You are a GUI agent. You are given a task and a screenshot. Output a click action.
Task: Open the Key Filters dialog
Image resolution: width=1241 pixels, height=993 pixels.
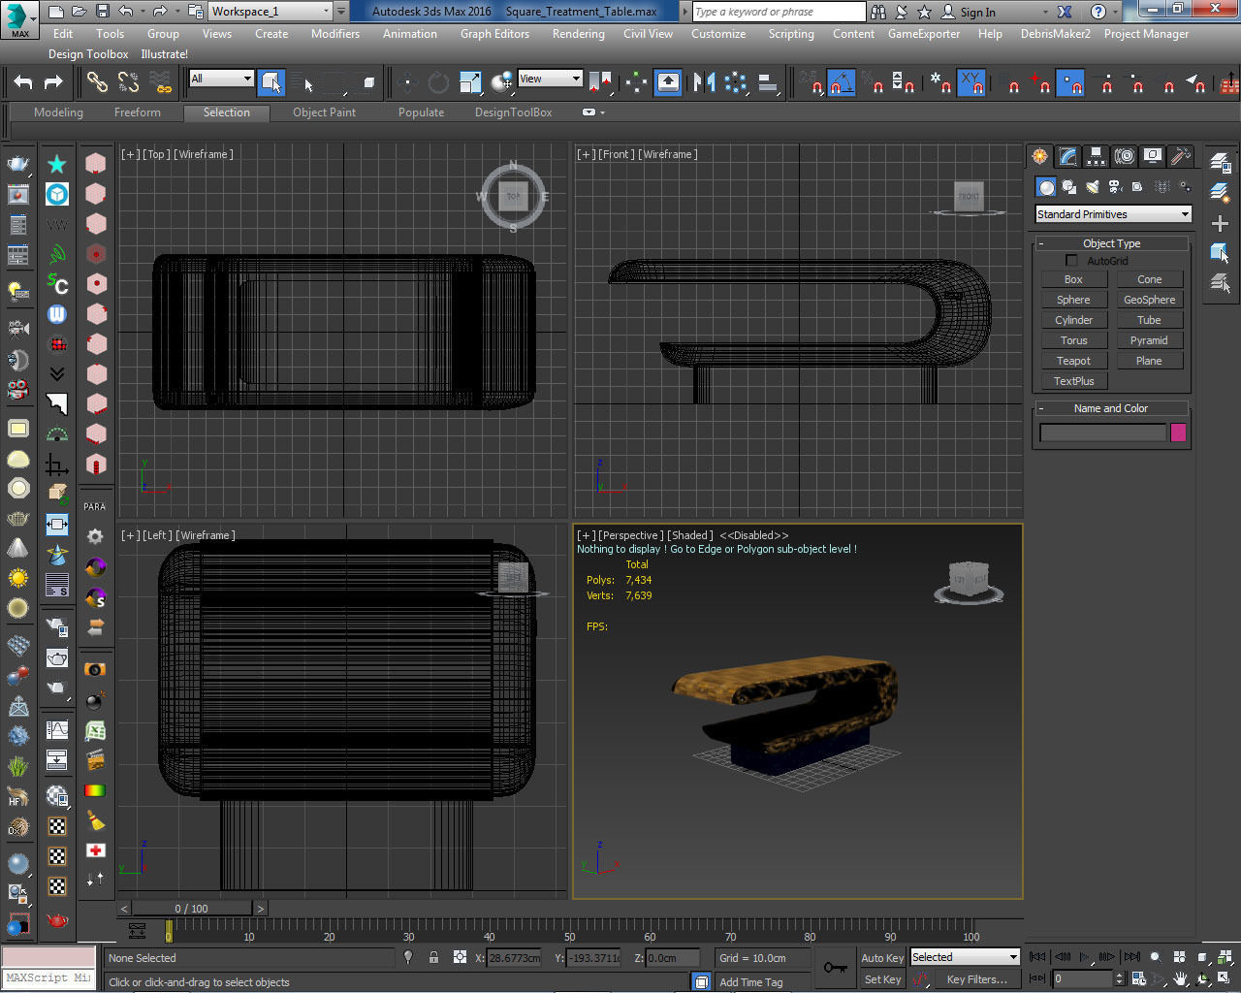976,979
